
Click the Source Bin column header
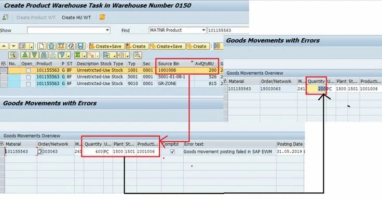pyautogui.click(x=175, y=64)
